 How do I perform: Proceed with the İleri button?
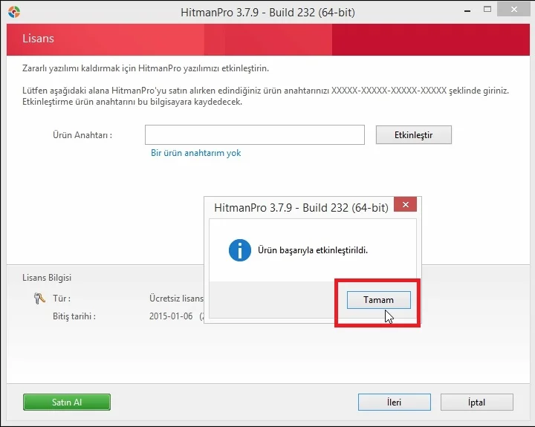(x=394, y=402)
